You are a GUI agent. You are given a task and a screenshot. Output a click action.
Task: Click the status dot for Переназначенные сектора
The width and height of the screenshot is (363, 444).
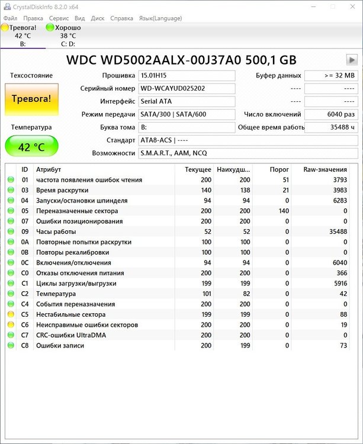11,211
